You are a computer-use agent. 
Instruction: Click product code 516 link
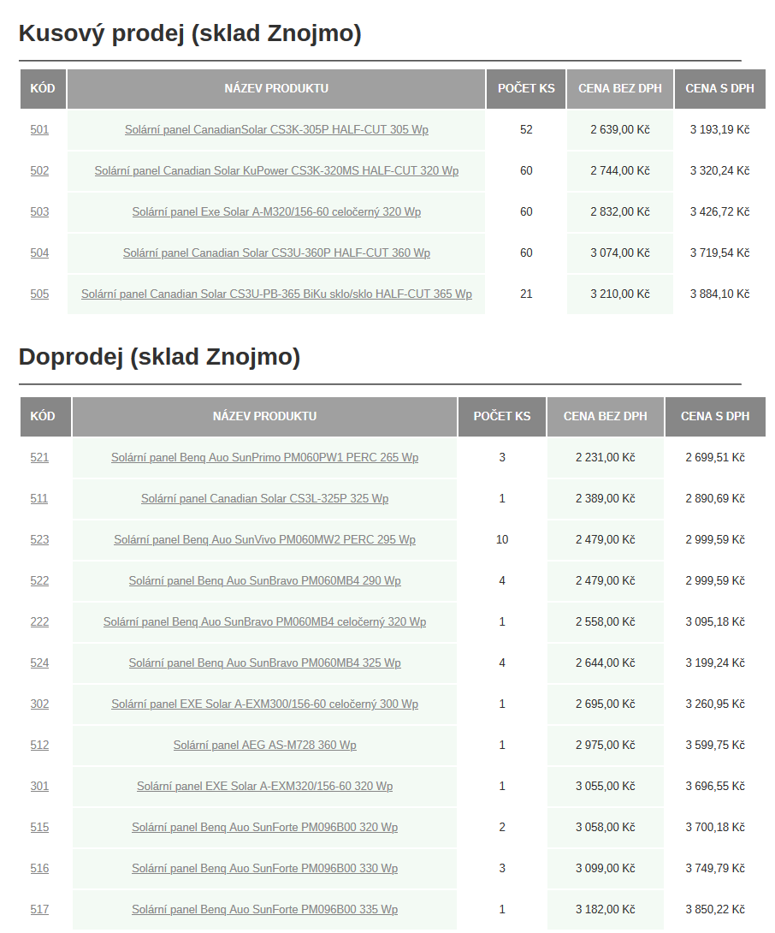(39, 869)
